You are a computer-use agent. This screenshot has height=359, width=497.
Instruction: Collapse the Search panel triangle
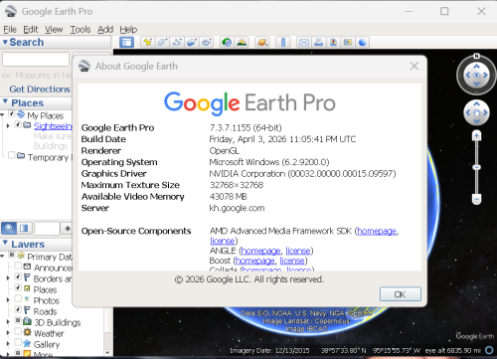point(5,42)
